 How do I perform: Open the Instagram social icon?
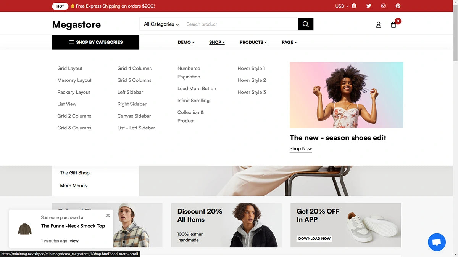pyautogui.click(x=383, y=6)
